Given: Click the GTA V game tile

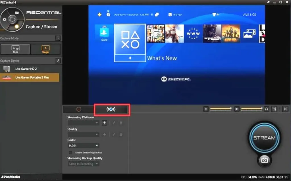Looking at the screenshot, I should click(156, 34).
